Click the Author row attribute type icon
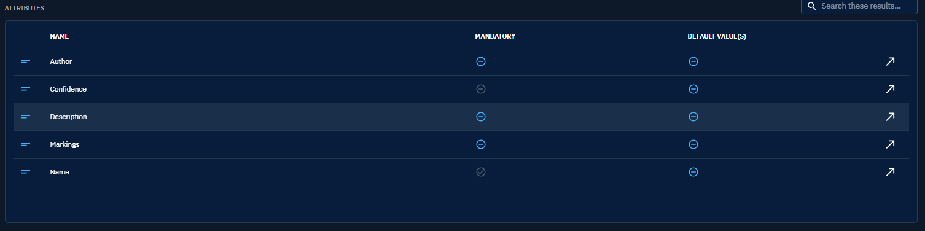The height and width of the screenshot is (231, 925). point(26,61)
